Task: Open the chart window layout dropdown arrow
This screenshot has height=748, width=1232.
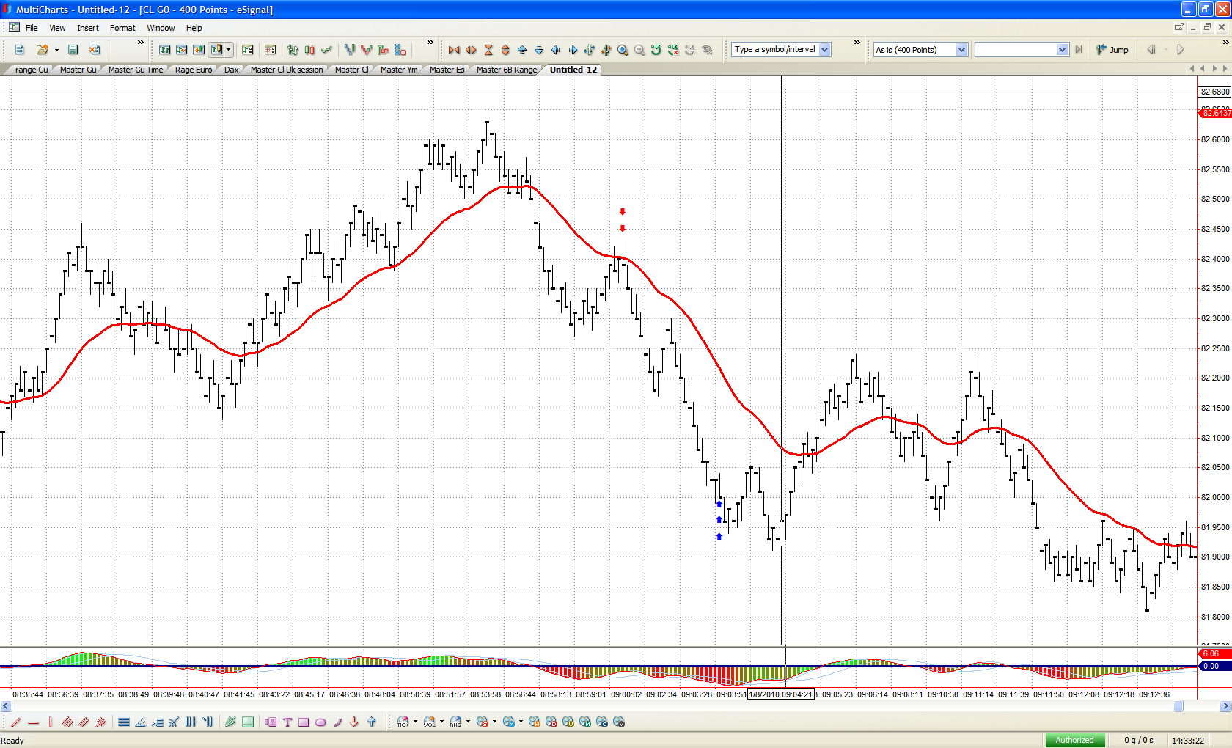Action: (229, 50)
